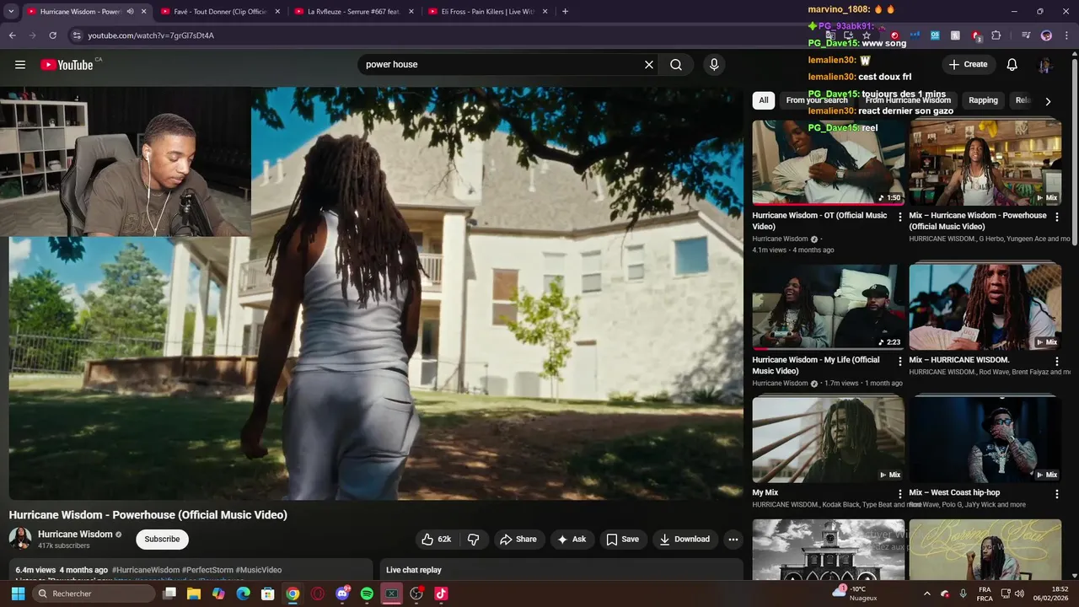Open Chrome three-dot menu
The width and height of the screenshot is (1079, 607).
click(1066, 35)
